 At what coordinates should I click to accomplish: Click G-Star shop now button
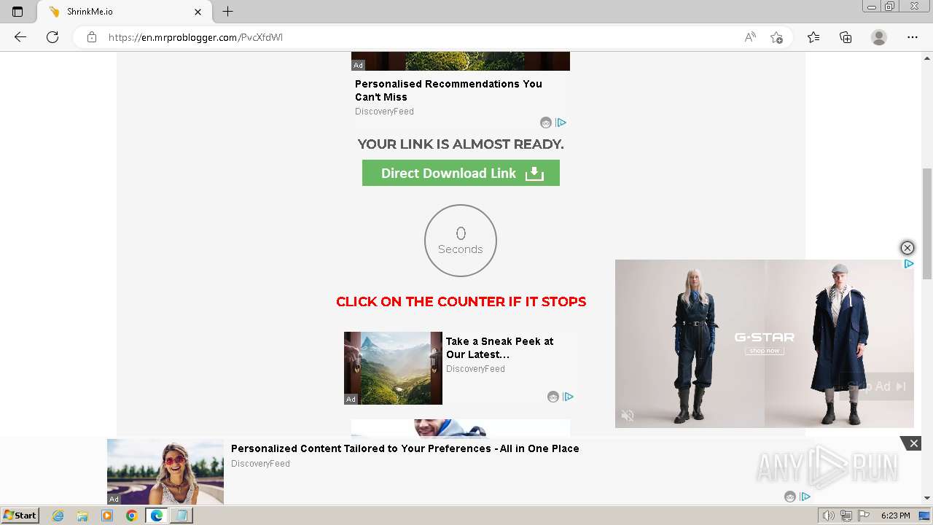[764, 351]
